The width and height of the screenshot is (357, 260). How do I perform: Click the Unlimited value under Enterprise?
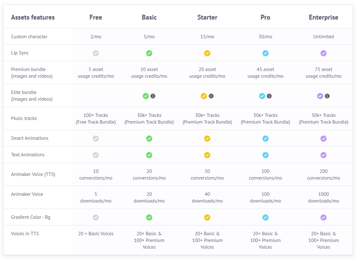tap(324, 37)
